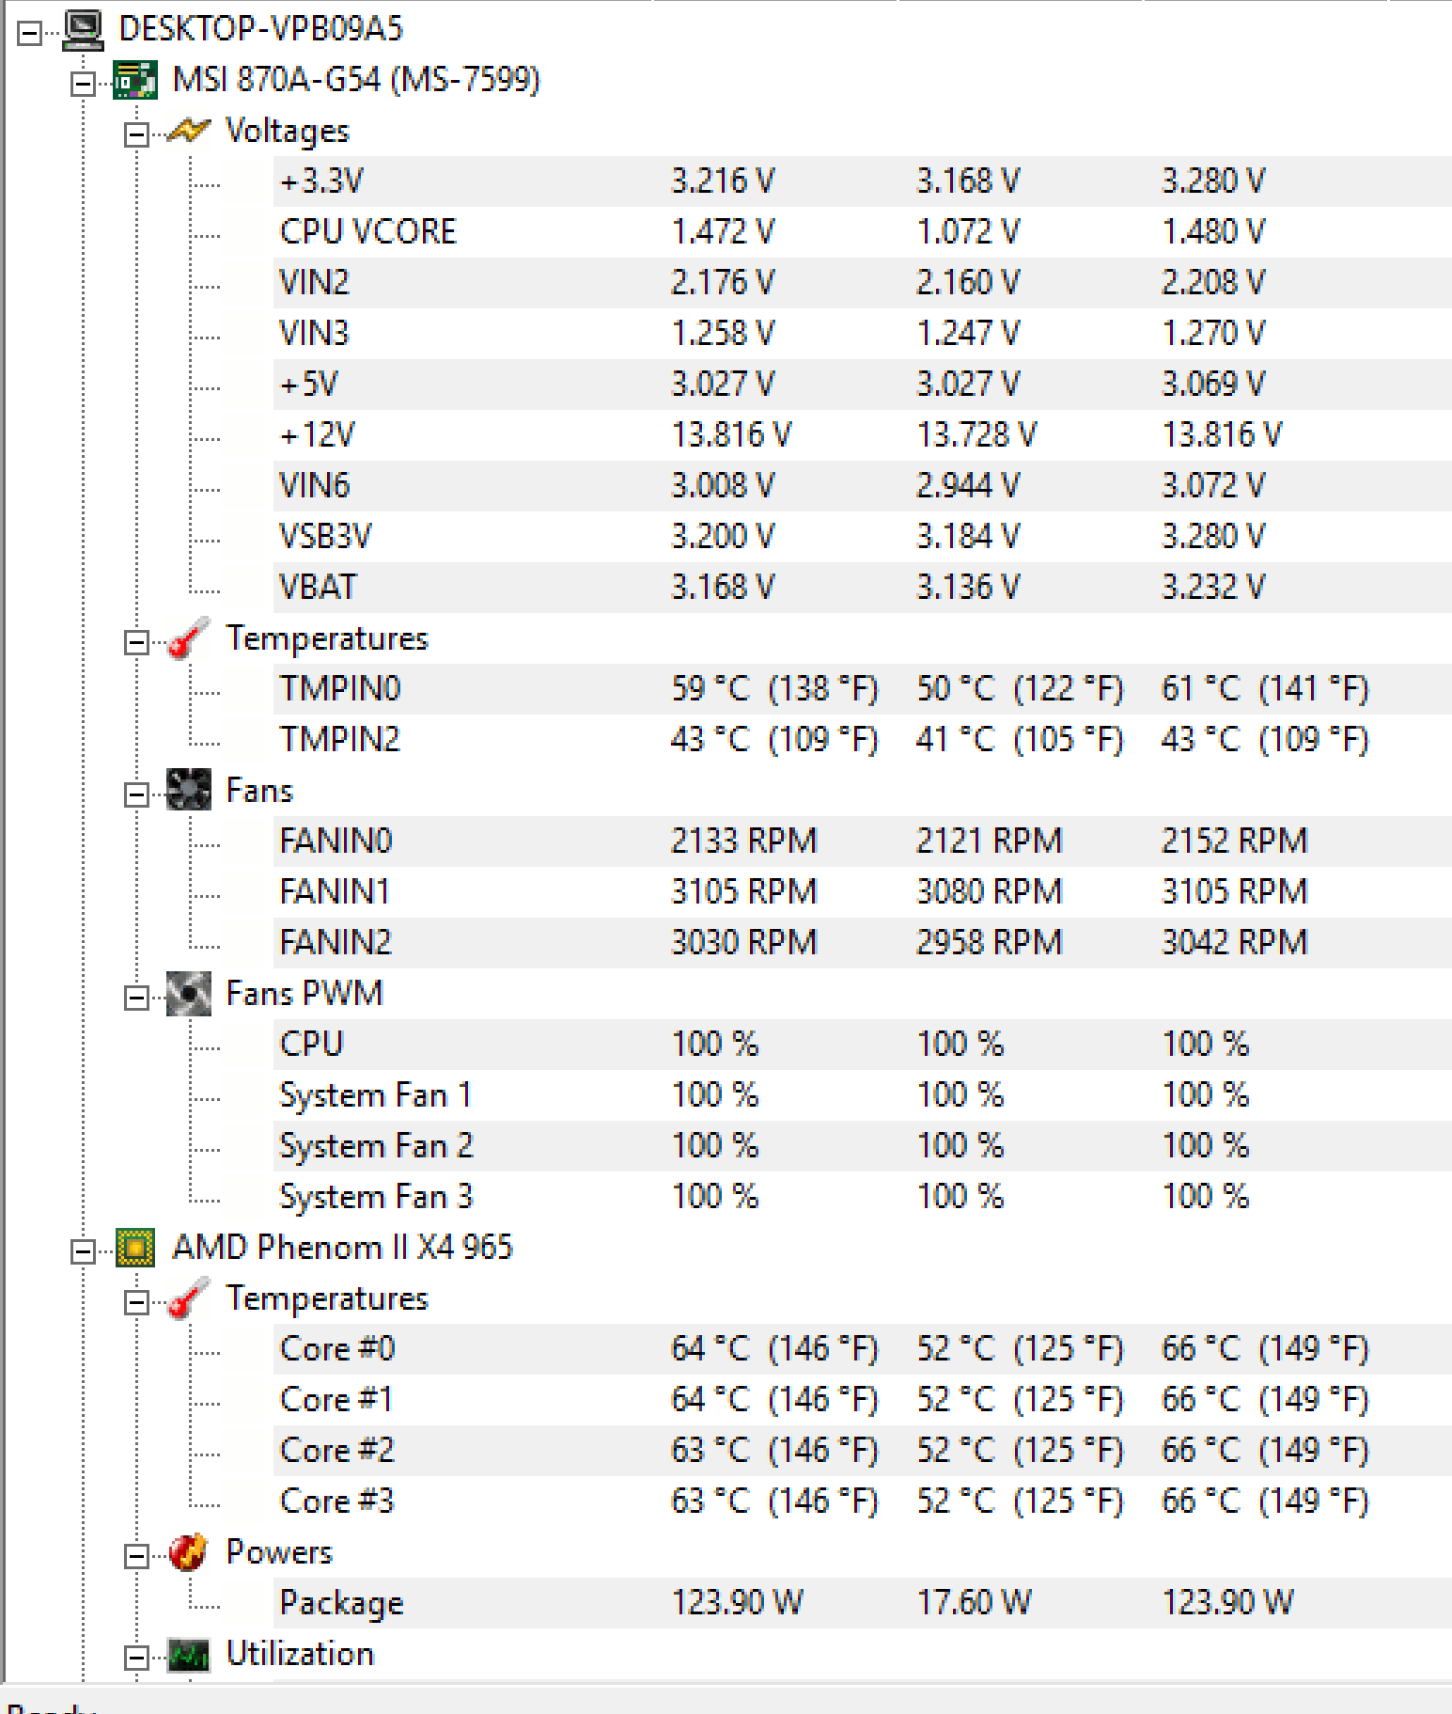The width and height of the screenshot is (1452, 1714).
Task: Select the Fans icon
Action: click(x=189, y=790)
